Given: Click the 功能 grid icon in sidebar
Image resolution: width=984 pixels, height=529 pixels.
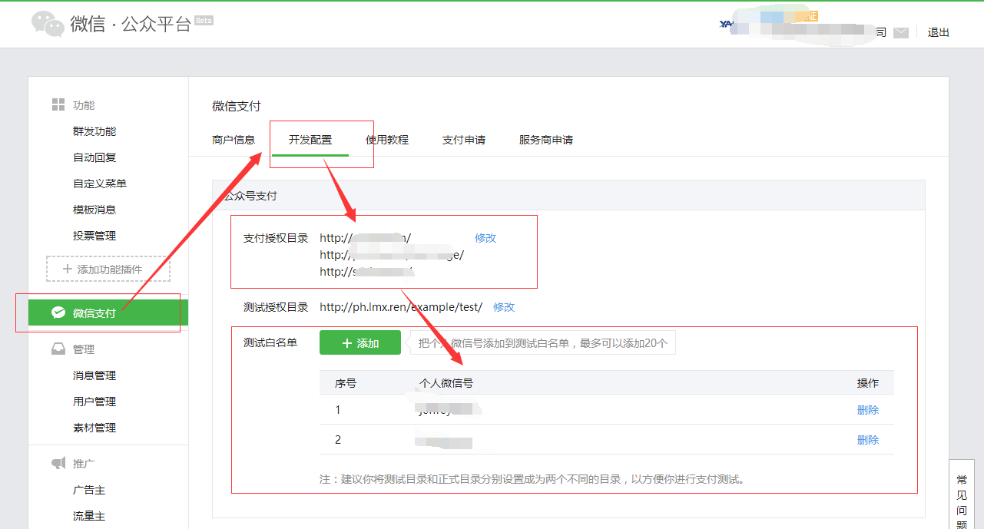Looking at the screenshot, I should pyautogui.click(x=58, y=104).
